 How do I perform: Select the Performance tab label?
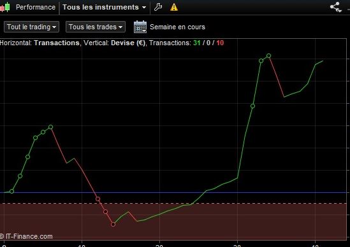pos(36,7)
